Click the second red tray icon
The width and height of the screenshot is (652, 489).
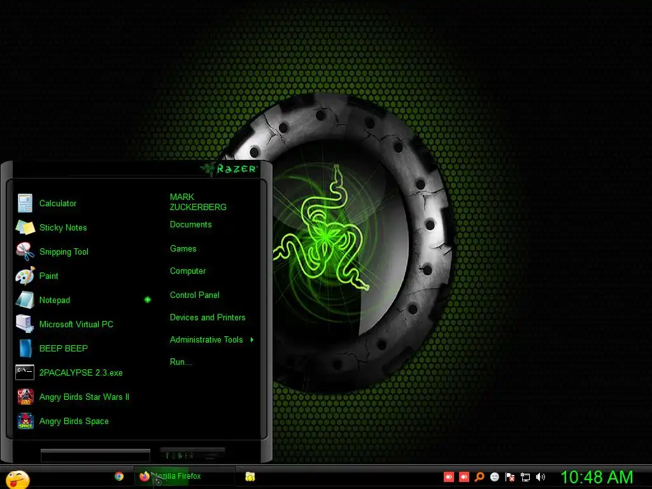464,477
